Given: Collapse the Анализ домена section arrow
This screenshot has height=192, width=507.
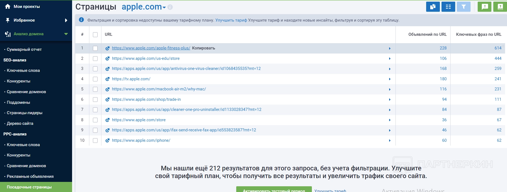Looking at the screenshot, I should [66, 34].
